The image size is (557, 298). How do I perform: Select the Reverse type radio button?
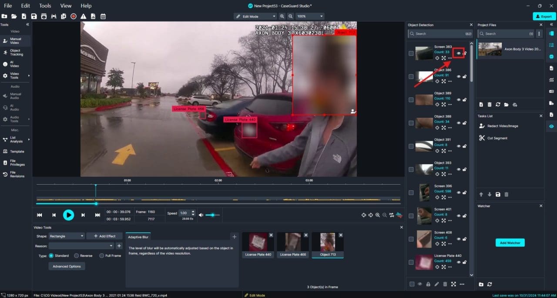point(77,256)
